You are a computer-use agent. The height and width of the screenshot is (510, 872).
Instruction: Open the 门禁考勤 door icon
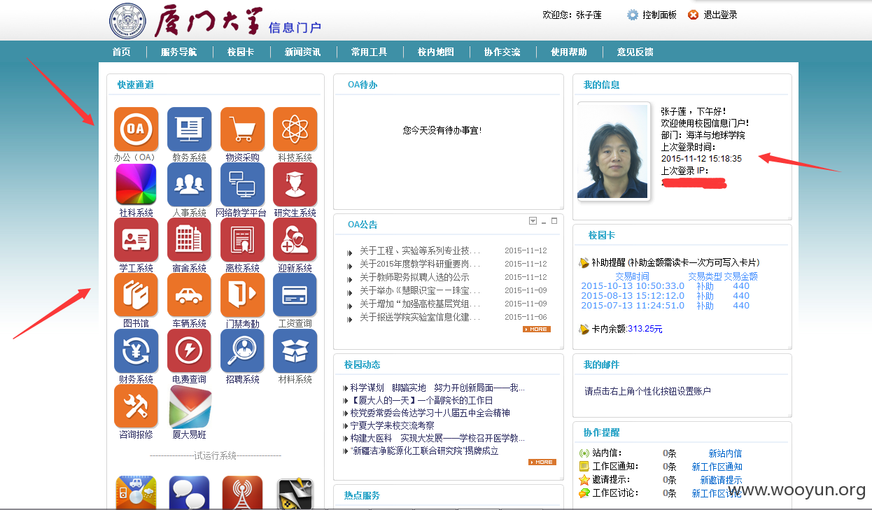click(x=242, y=295)
